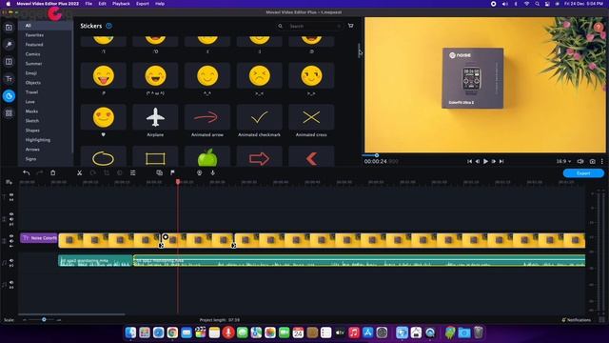Open the Edit menu

[x=102, y=4]
